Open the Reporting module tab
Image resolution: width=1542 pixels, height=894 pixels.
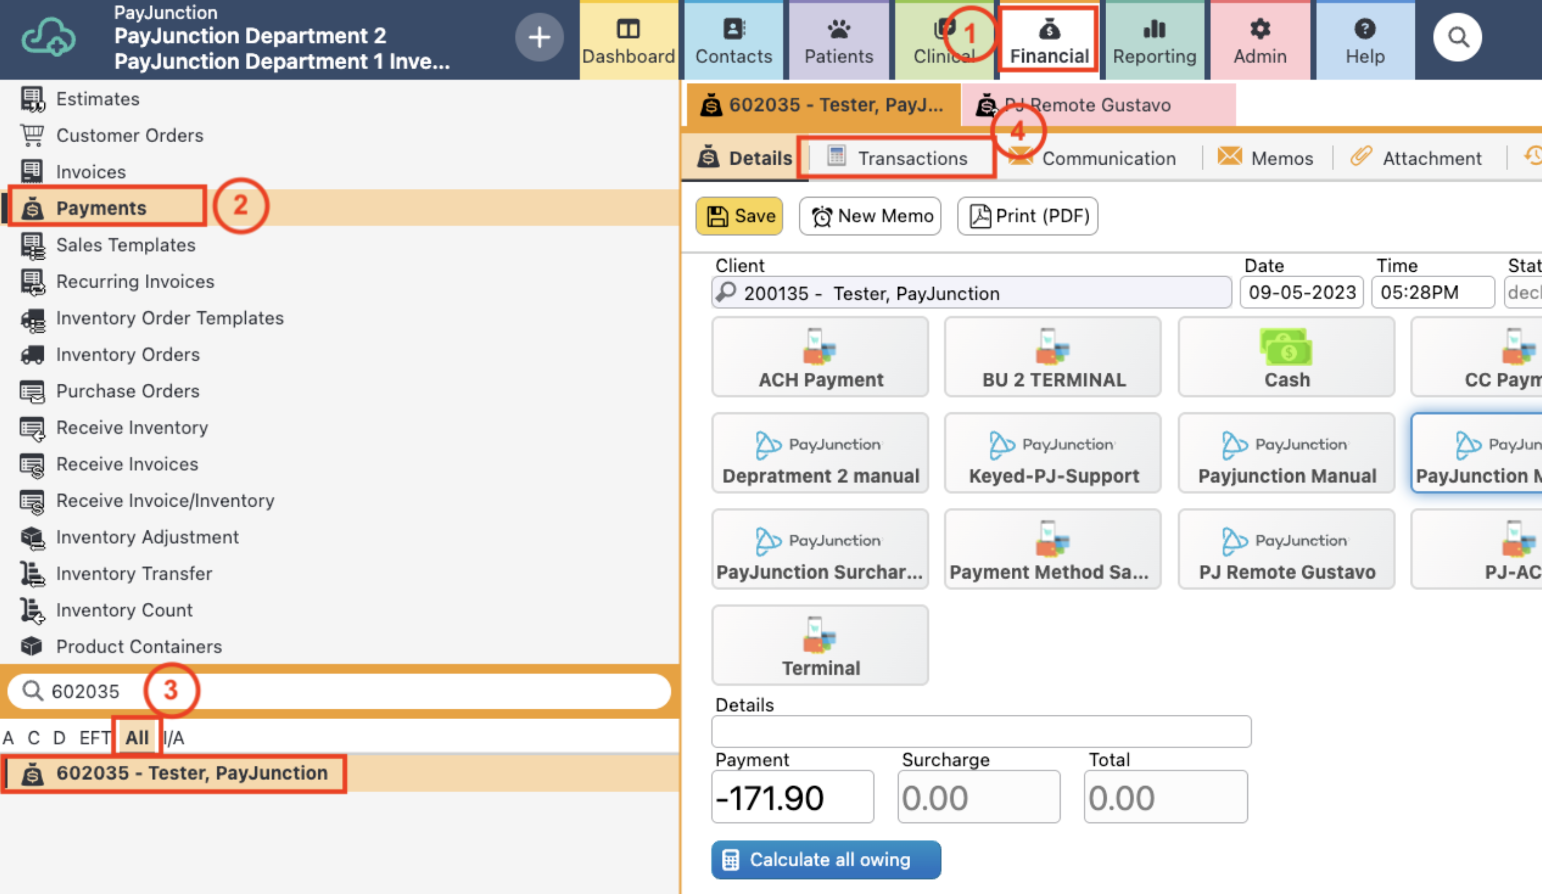point(1154,40)
